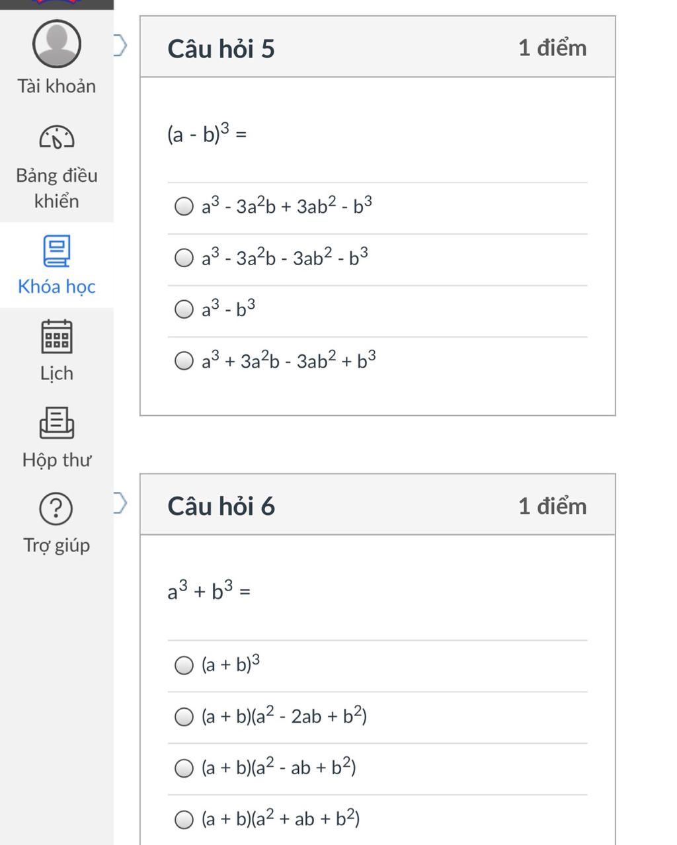Choose the a³ - b³ answer option
677x845 pixels.
(x=184, y=309)
